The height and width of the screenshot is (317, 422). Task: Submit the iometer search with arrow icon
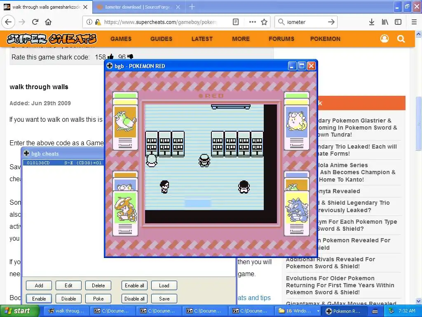pyautogui.click(x=331, y=22)
